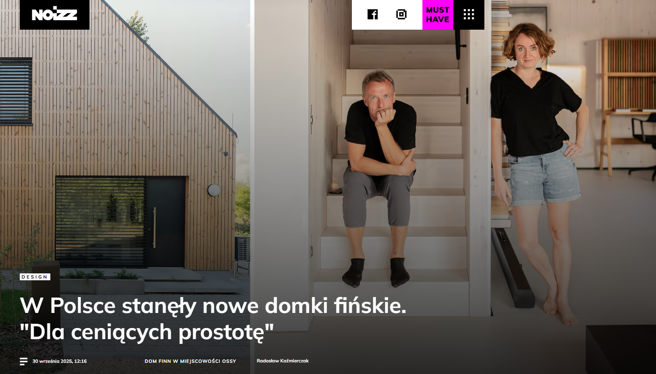Viewport: 656px width, 374px height.
Task: Click the text-lines icon beside the date
Action: 24,362
